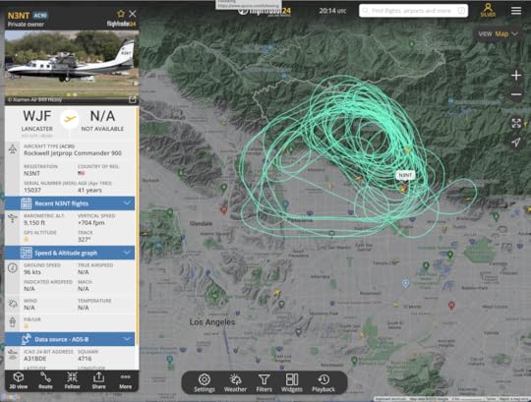Follow the N3NT aircraft
This screenshot has height=402, width=531.
point(72,380)
